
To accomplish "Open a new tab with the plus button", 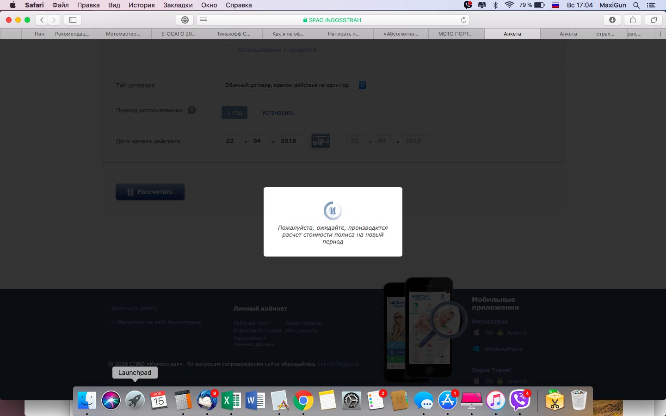I will [660, 34].
